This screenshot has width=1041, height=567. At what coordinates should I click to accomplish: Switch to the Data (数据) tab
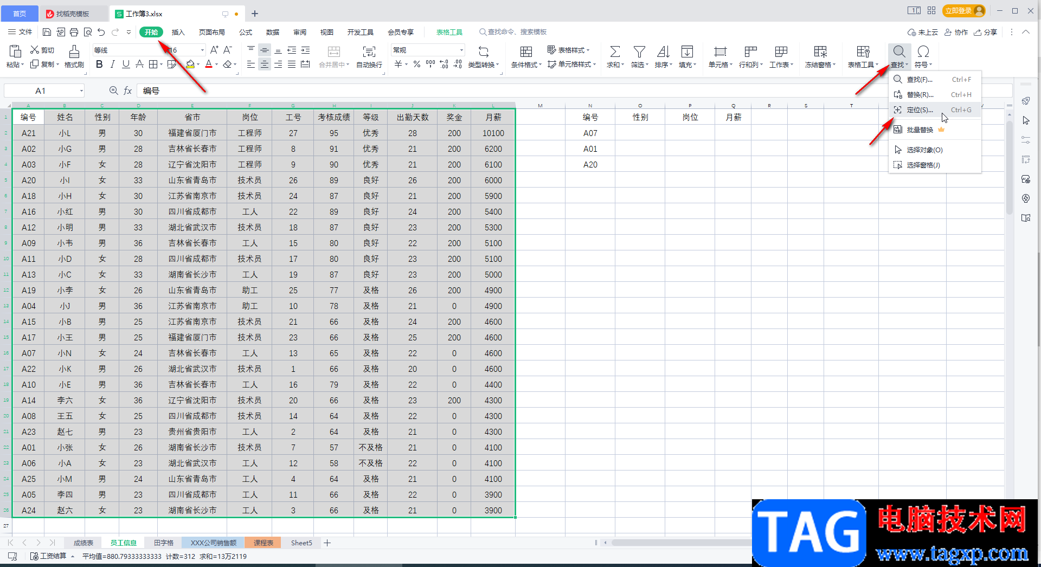tap(273, 32)
